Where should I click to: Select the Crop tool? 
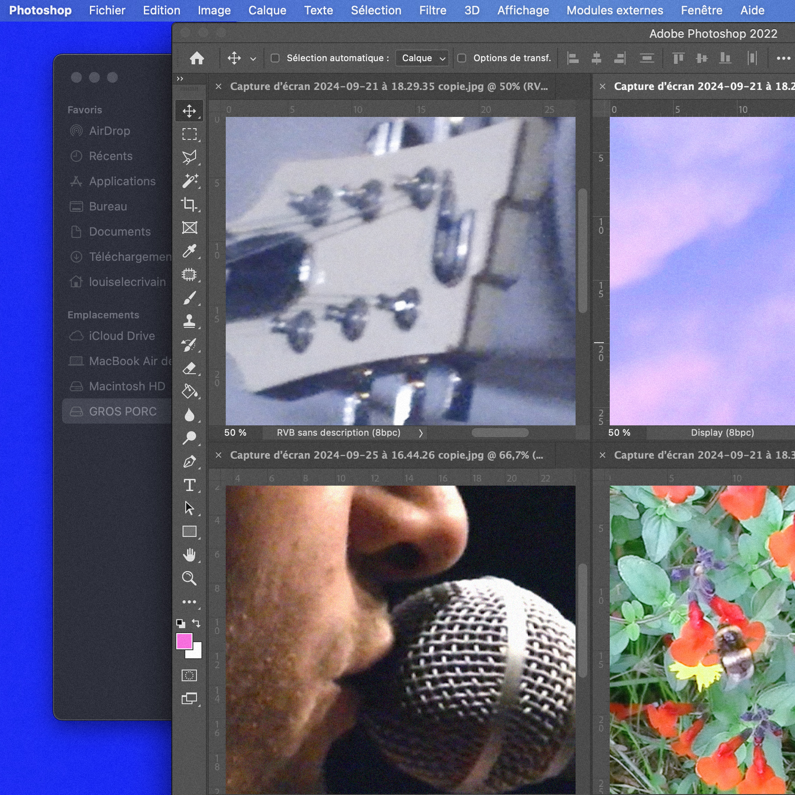[189, 204]
